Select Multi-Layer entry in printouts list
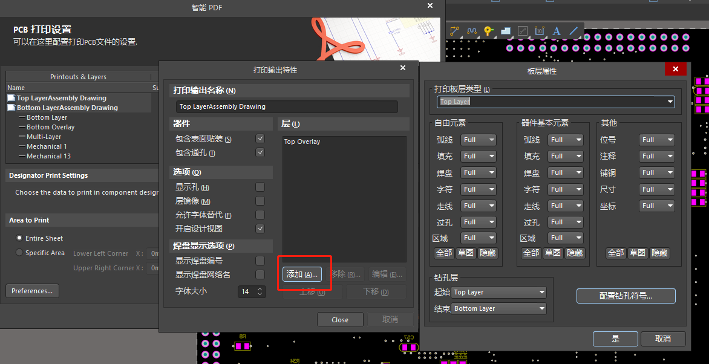This screenshot has width=709, height=364. coord(44,137)
